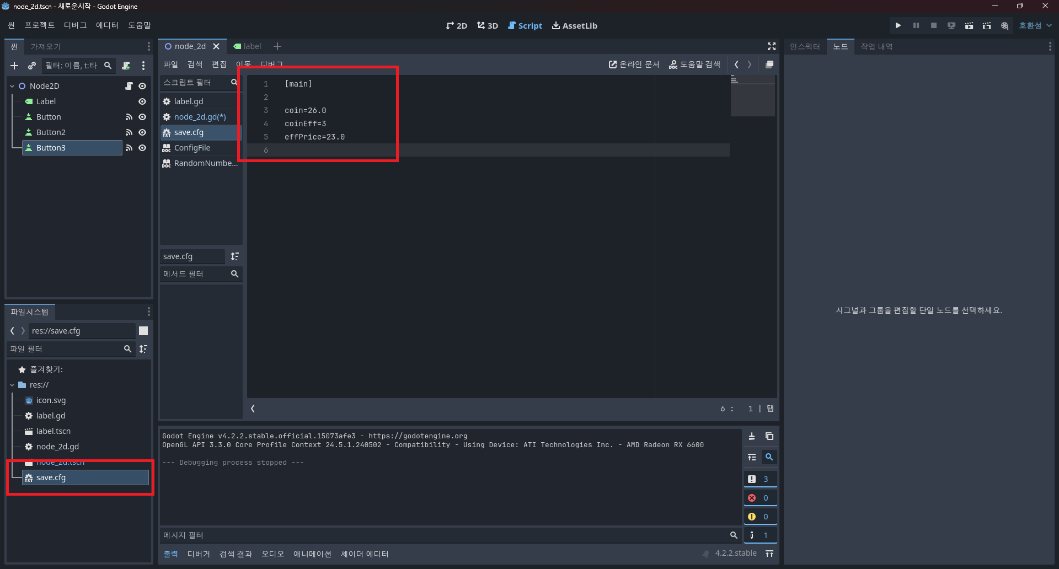Add a new scene tab
The image size is (1059, 569).
[277, 46]
